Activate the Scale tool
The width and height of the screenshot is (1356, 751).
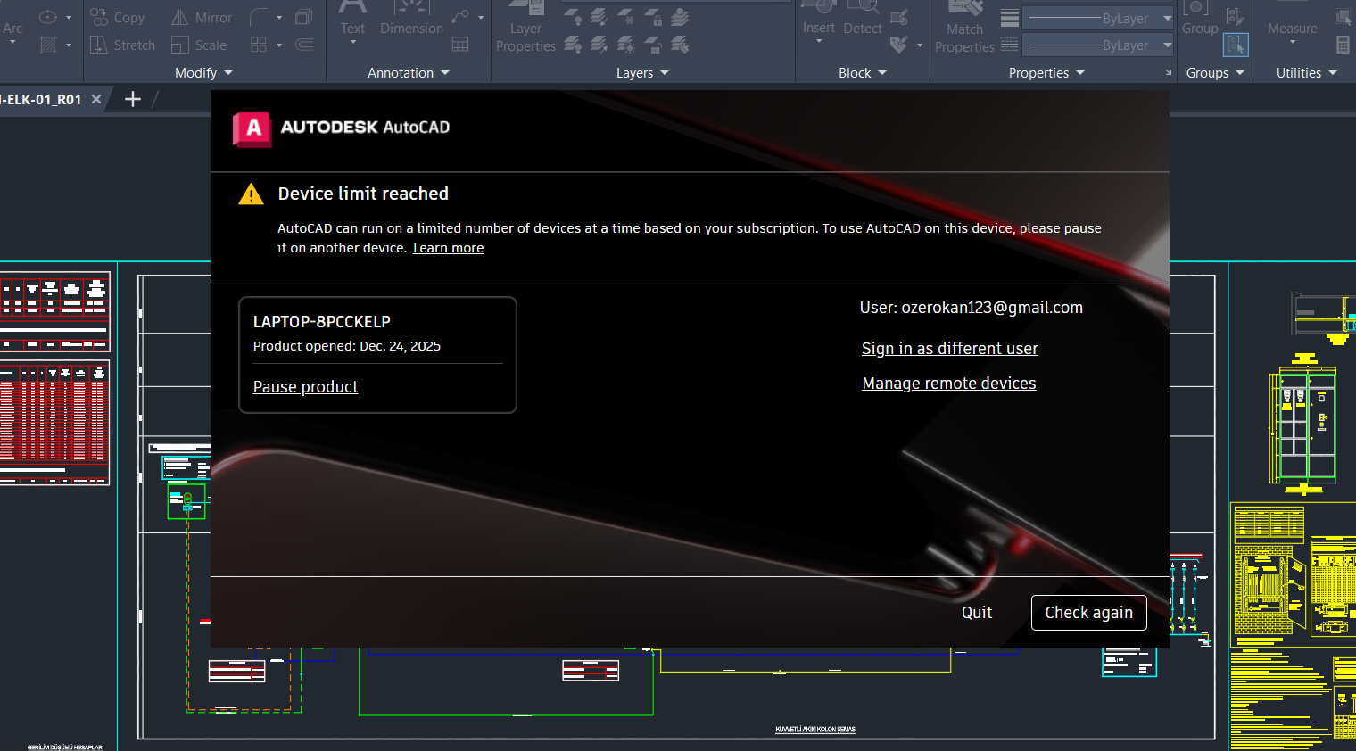click(199, 45)
